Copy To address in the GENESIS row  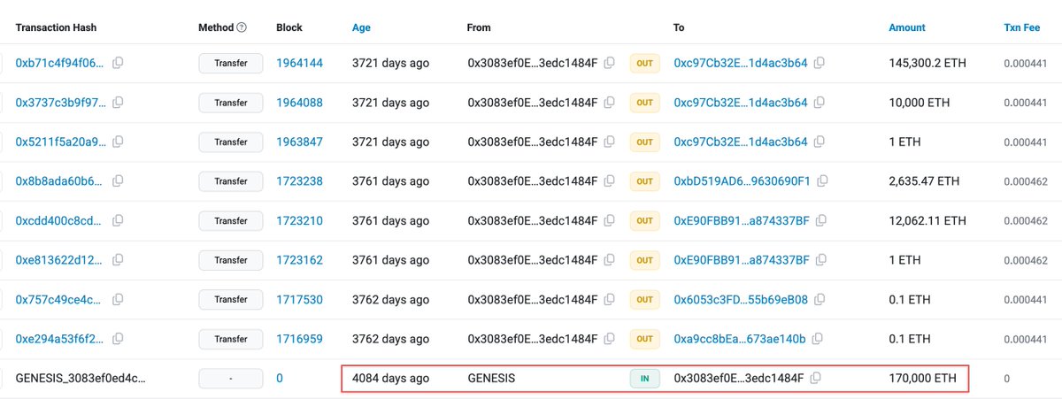click(x=816, y=378)
